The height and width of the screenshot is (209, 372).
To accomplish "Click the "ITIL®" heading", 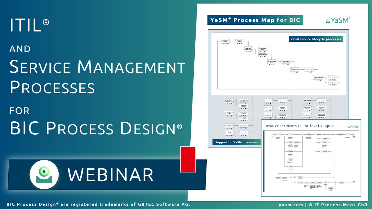I will point(30,26).
